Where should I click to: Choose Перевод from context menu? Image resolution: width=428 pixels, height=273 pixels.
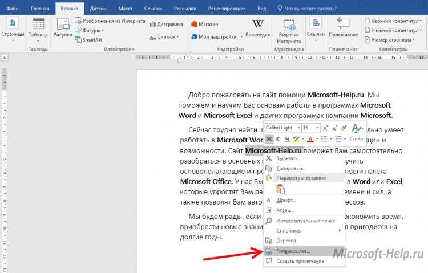click(304, 241)
